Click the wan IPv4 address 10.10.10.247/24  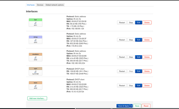coord(78,92)
